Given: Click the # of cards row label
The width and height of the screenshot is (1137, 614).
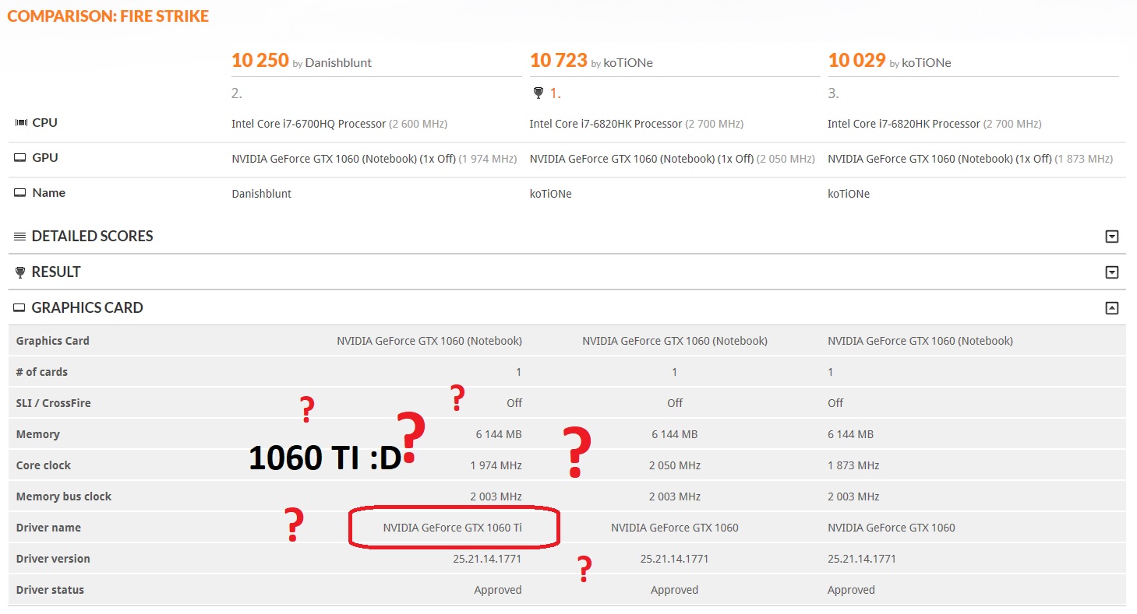Looking at the screenshot, I should pos(42,372).
